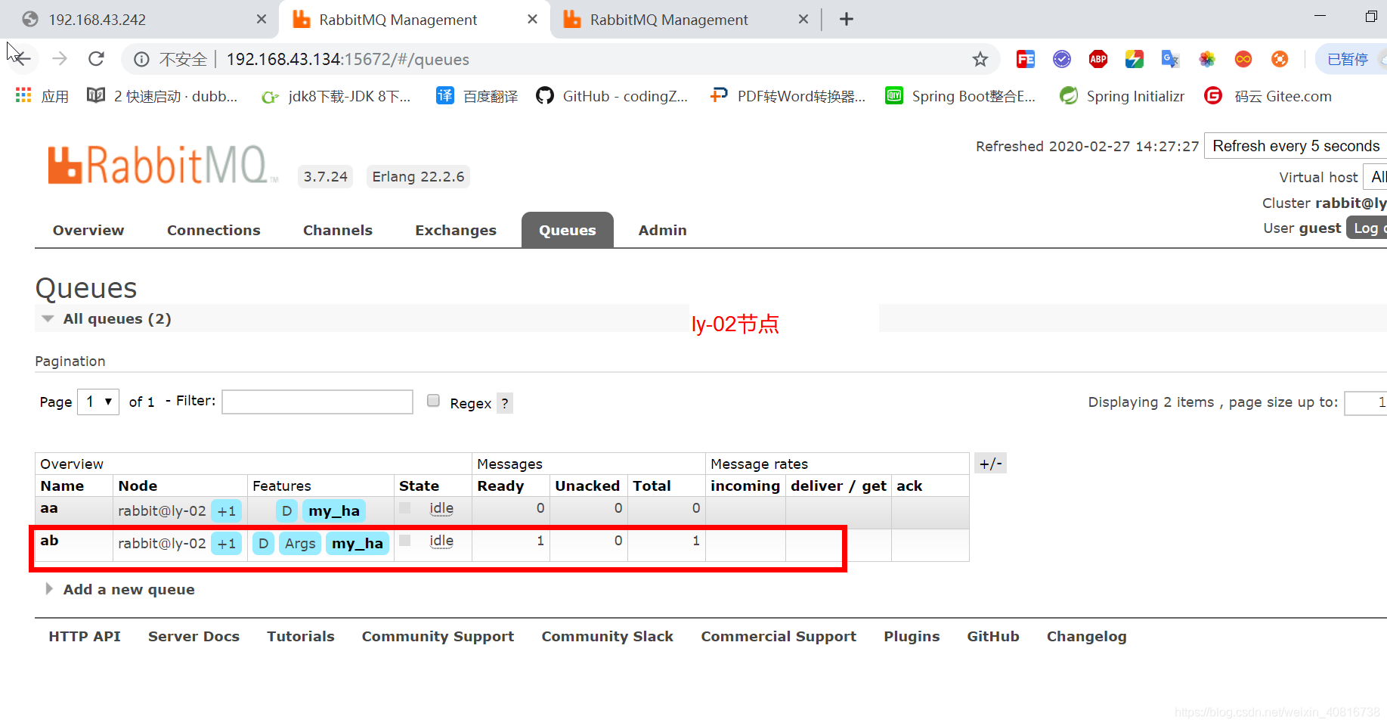Open the Page number dropdown
The height and width of the screenshot is (726, 1387).
coord(98,402)
